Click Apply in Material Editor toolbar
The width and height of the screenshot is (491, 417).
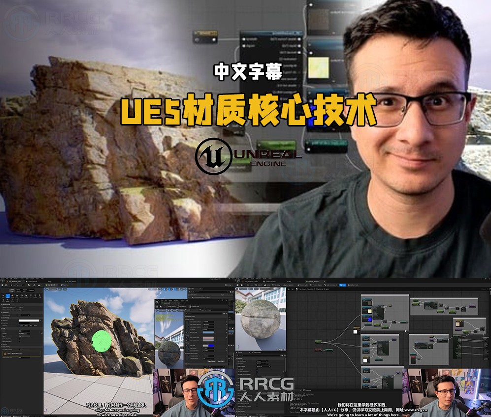pos(250,285)
